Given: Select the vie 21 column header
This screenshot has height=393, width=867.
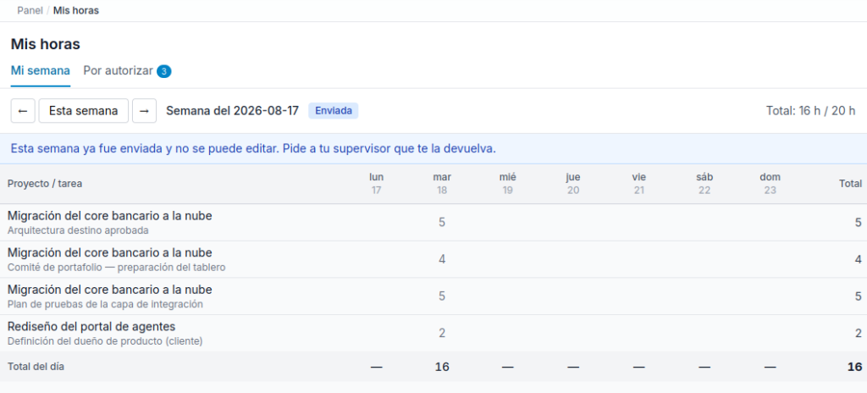Looking at the screenshot, I should click(639, 184).
